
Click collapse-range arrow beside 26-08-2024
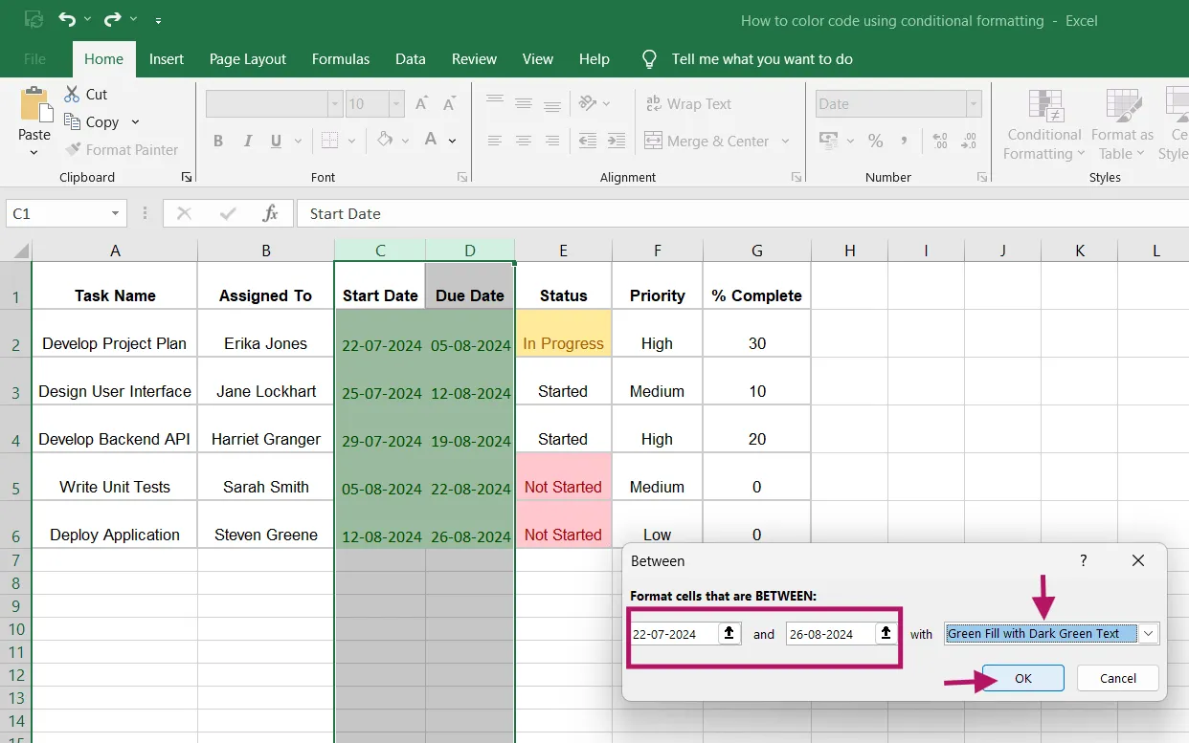(x=886, y=633)
